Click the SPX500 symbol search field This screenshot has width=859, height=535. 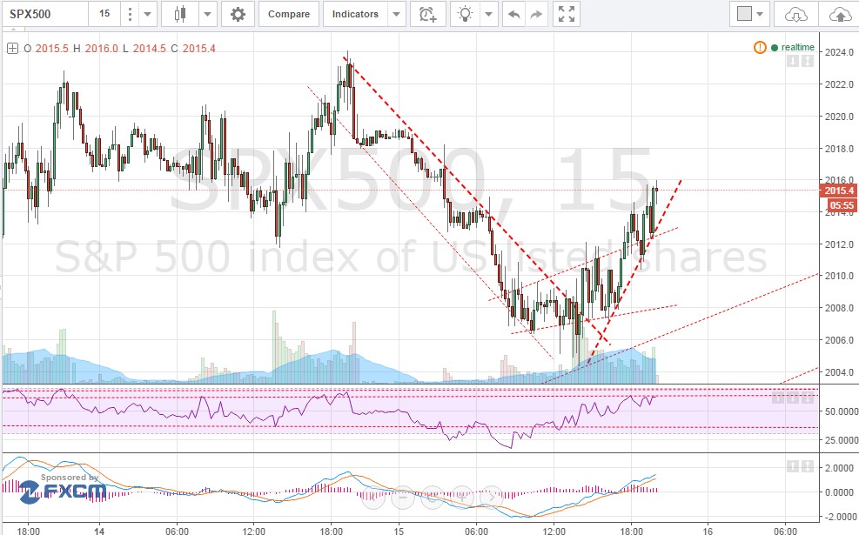coord(45,14)
